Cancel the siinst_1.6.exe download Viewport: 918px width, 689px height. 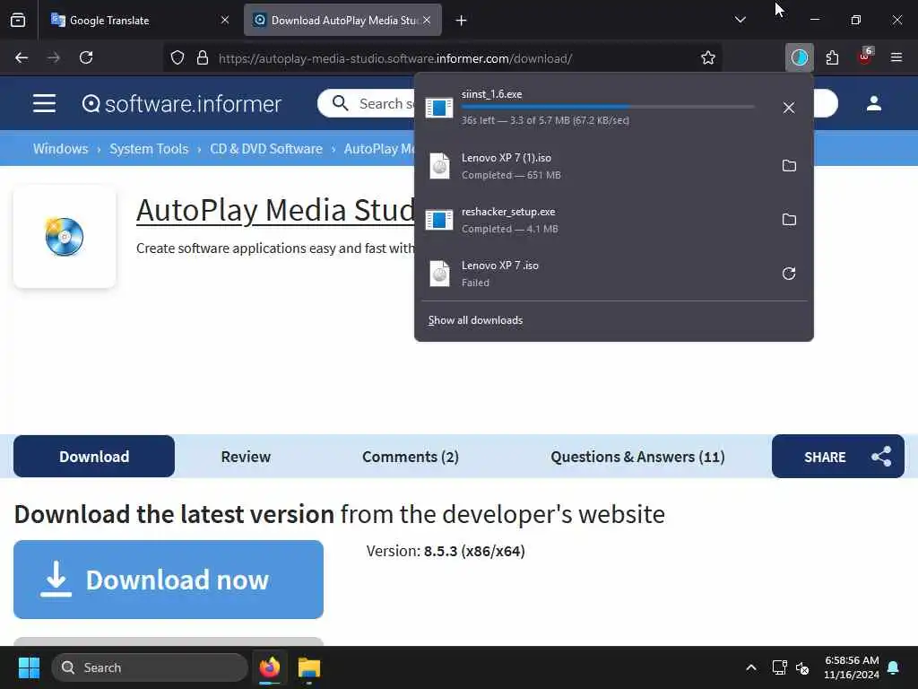tap(789, 108)
